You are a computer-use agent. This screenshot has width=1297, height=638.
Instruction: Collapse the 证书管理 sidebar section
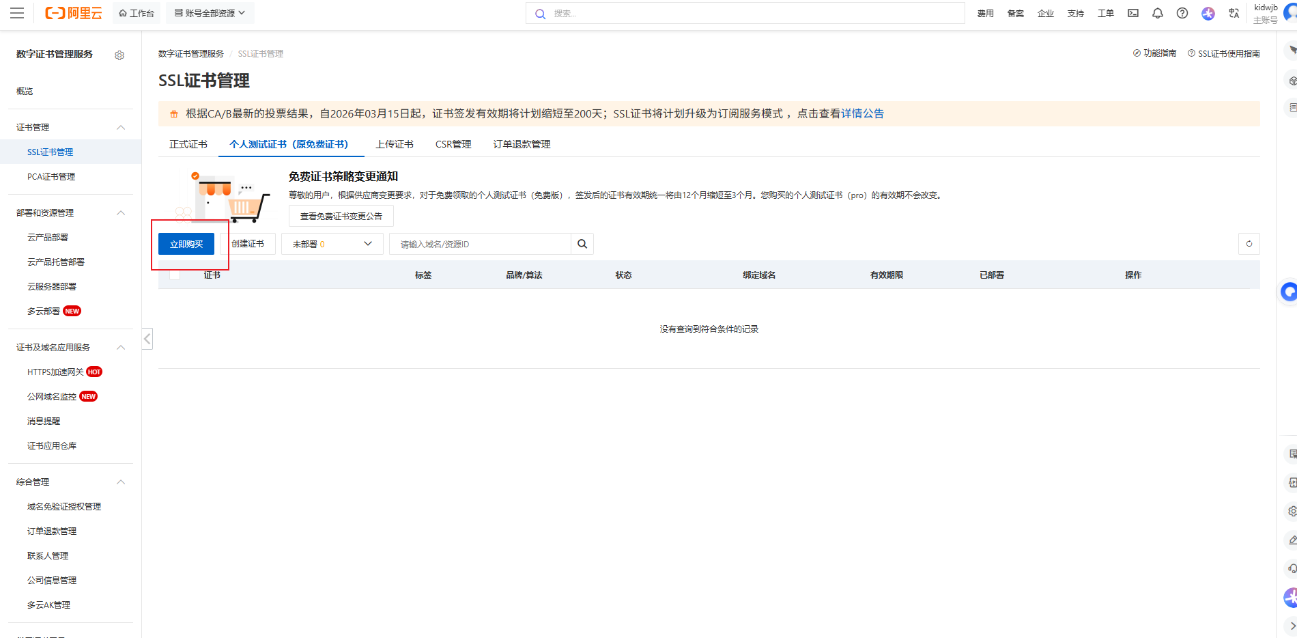coord(121,127)
